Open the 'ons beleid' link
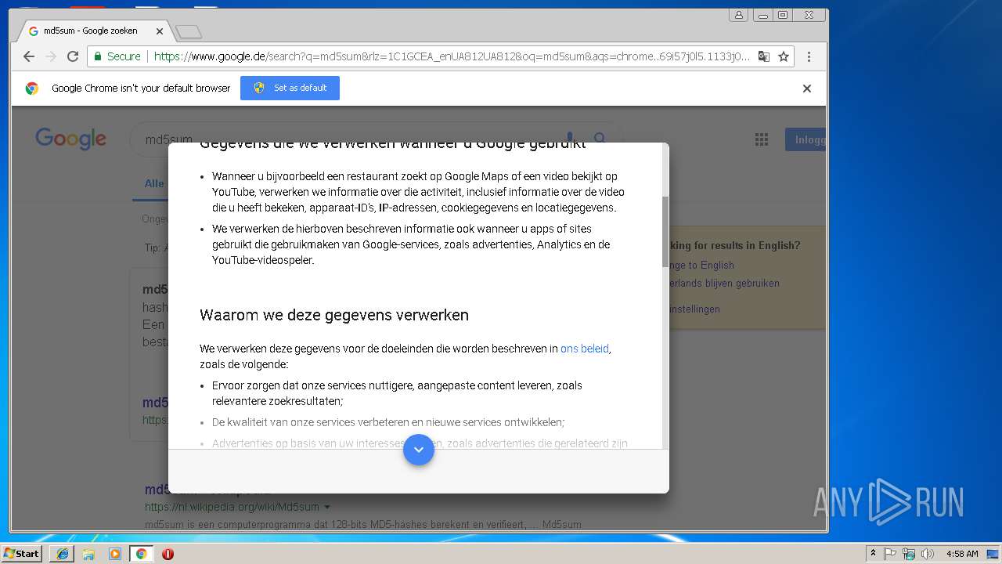Screen dimensions: 1002x564 click(584, 349)
